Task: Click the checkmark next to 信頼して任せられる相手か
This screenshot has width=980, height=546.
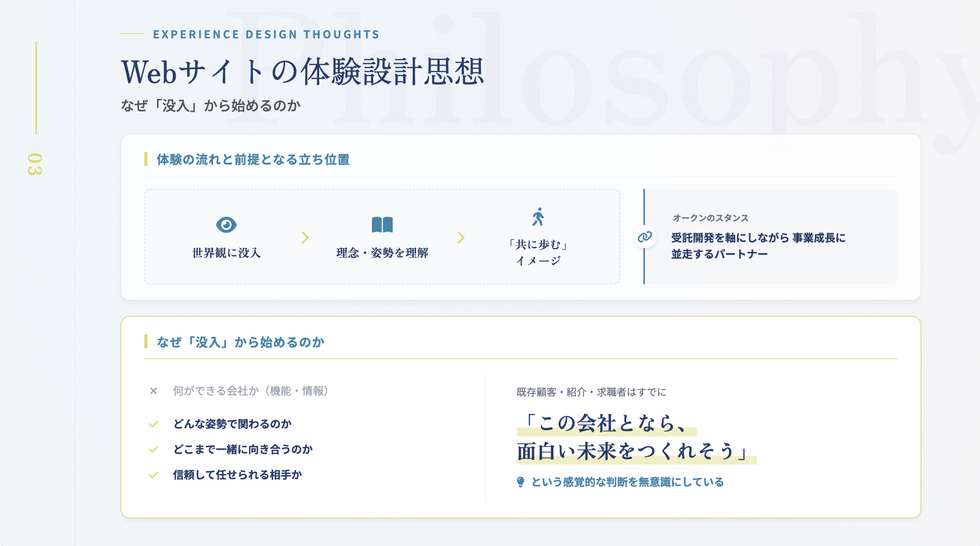Action: tap(154, 475)
